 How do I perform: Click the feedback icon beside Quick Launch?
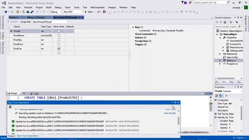pyautogui.click(x=190, y=3)
